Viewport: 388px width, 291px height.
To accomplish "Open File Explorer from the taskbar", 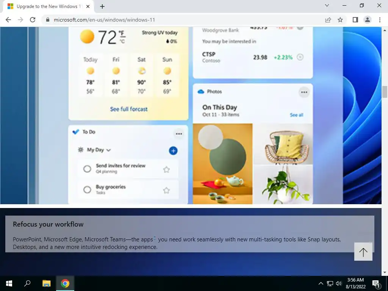I will [x=46, y=283].
